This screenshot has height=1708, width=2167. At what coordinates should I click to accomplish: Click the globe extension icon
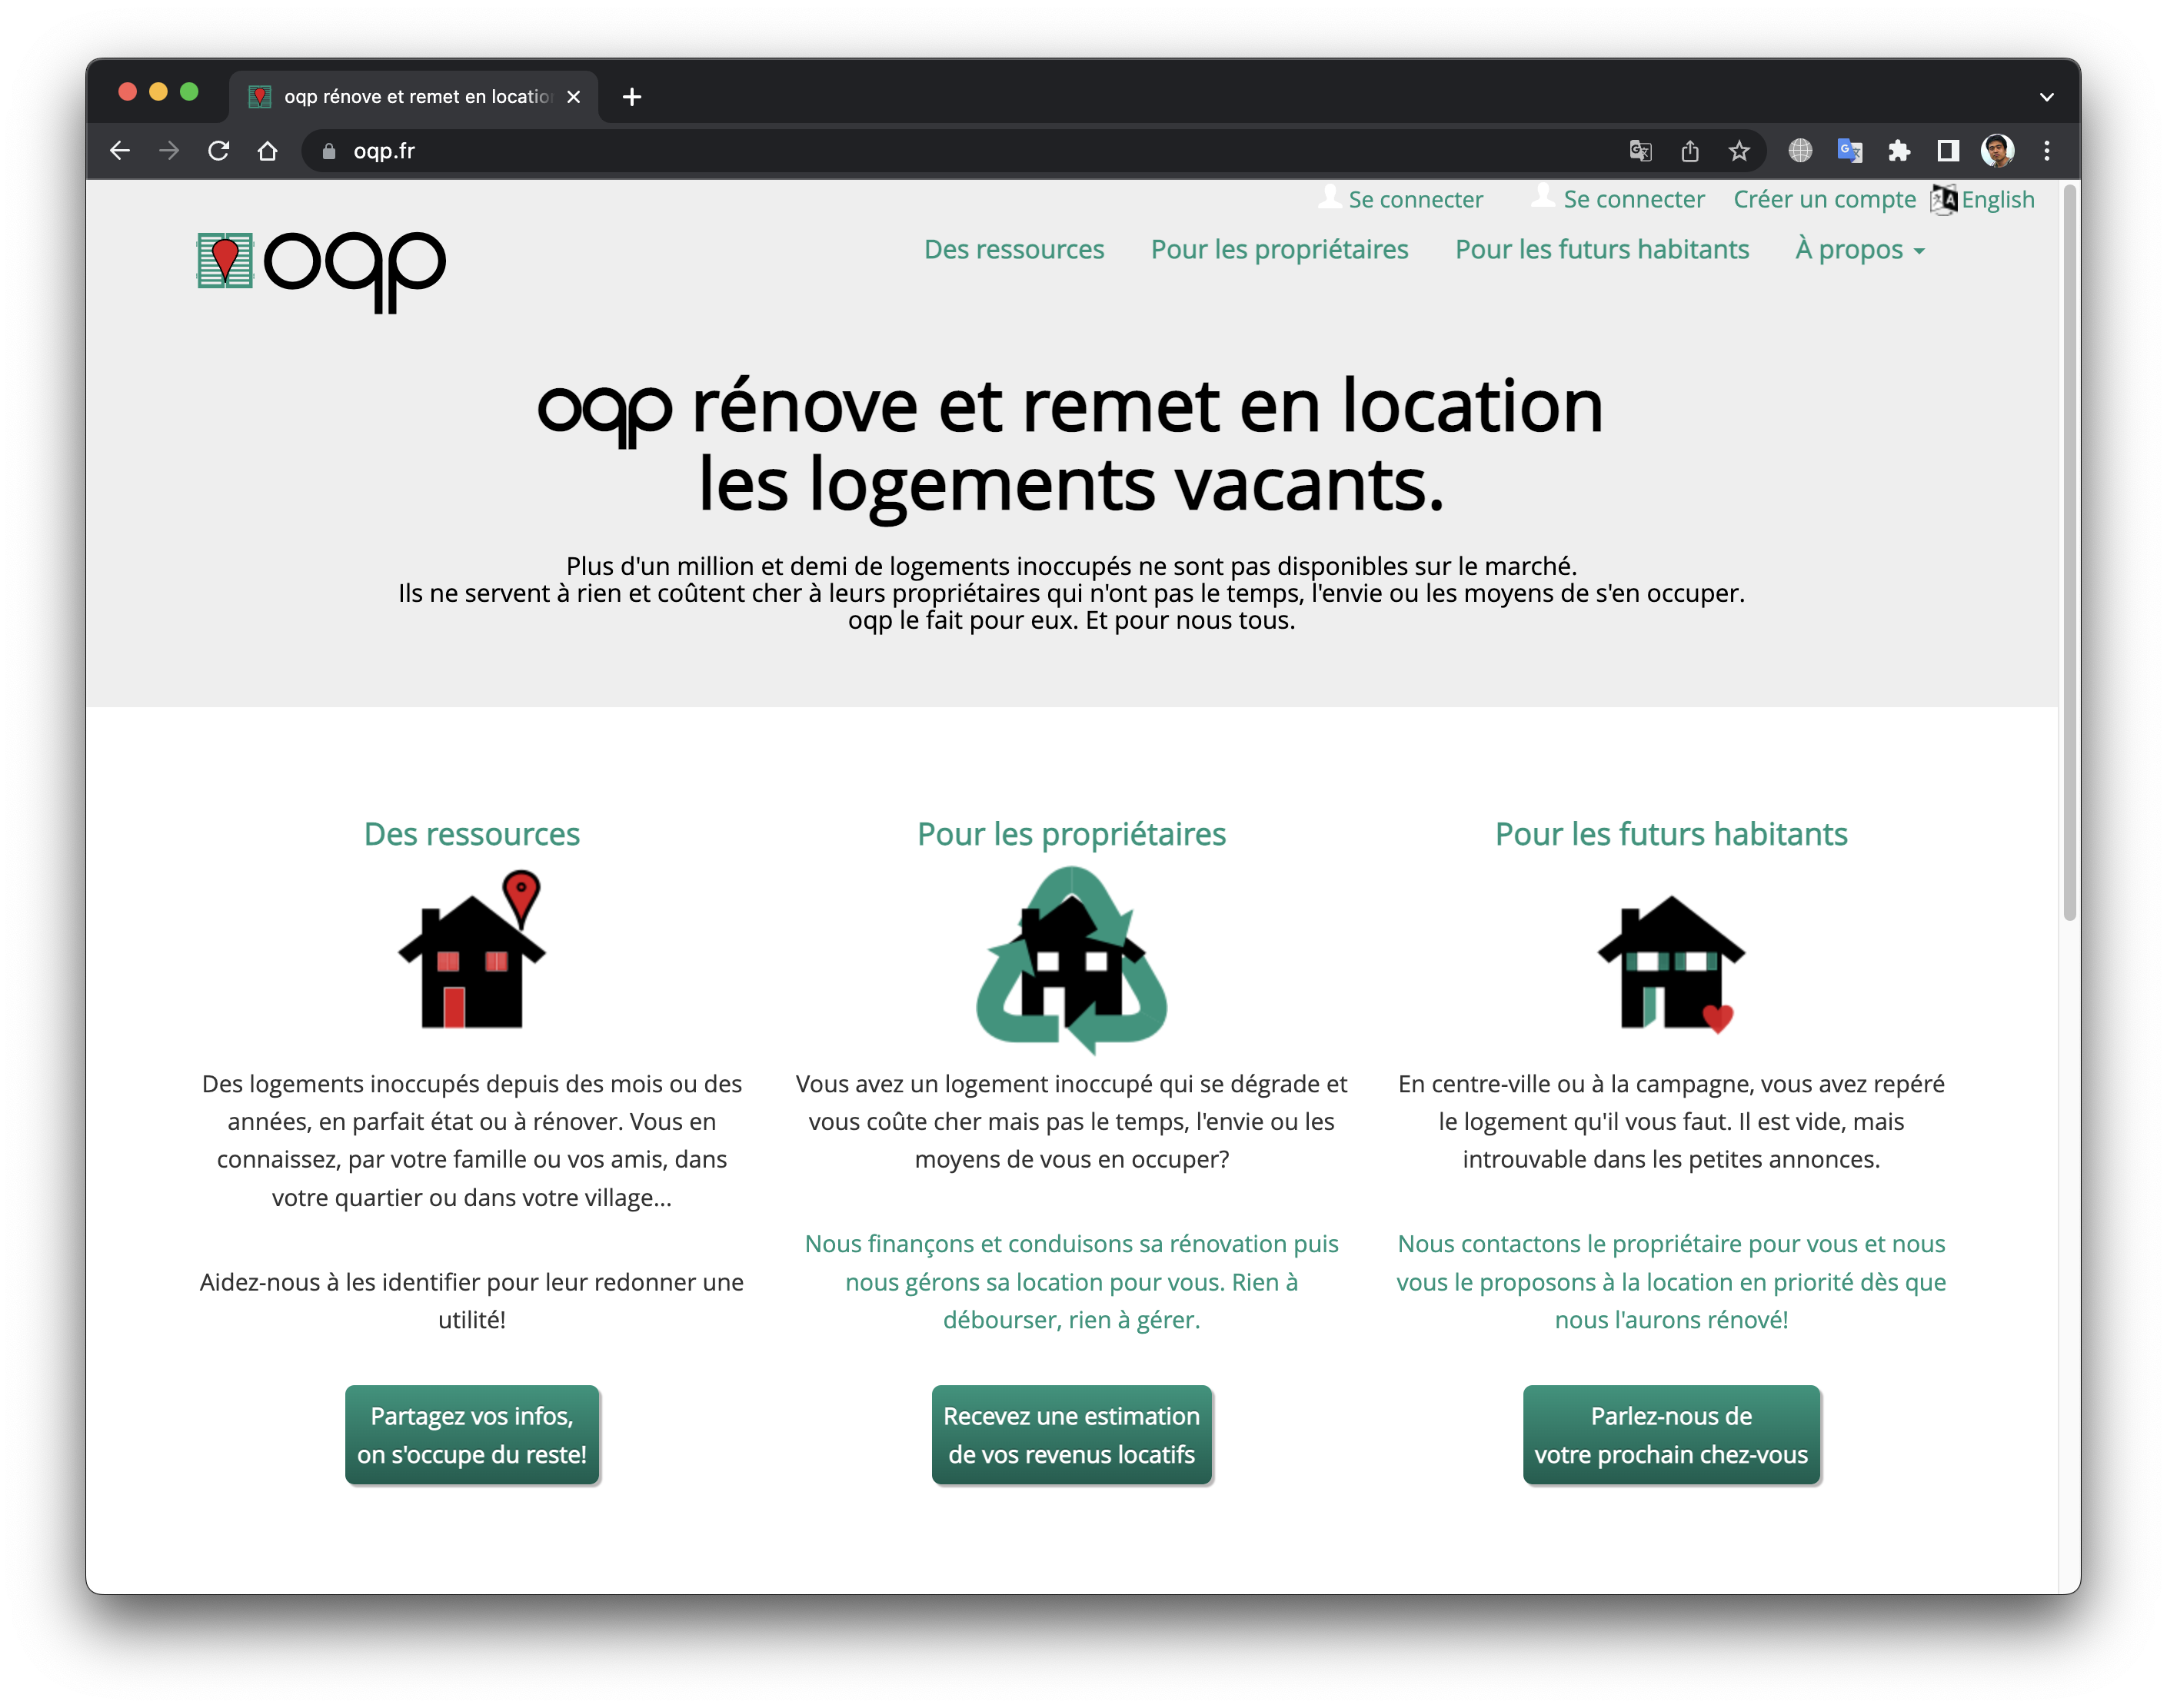point(1800,151)
